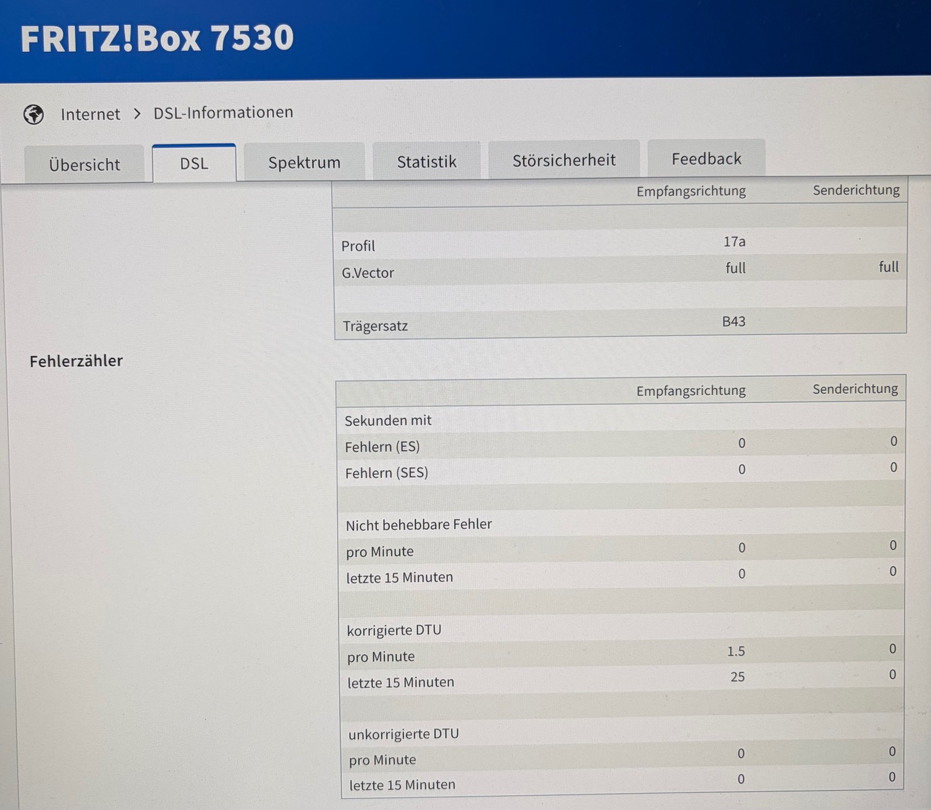The width and height of the screenshot is (931, 810).
Task: Click the breadcrumb chevron separator
Action: click(x=137, y=113)
